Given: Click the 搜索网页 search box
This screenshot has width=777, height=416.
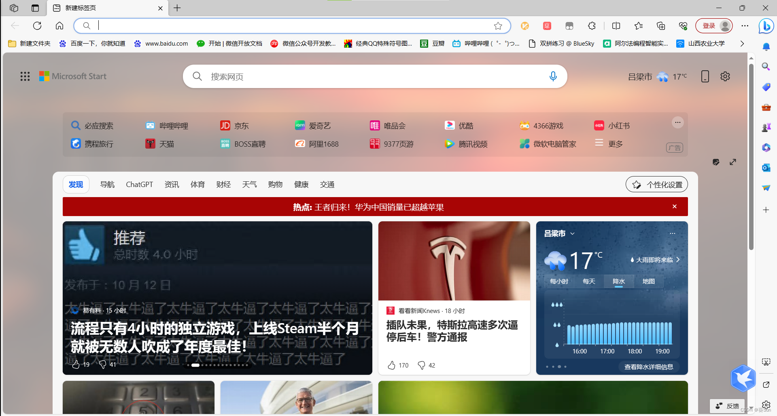Looking at the screenshot, I should (x=375, y=76).
